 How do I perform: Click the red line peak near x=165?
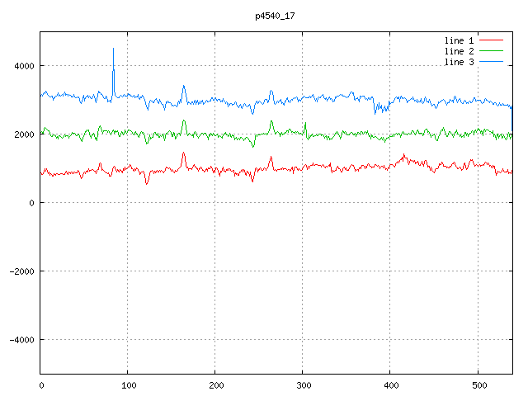(184, 153)
